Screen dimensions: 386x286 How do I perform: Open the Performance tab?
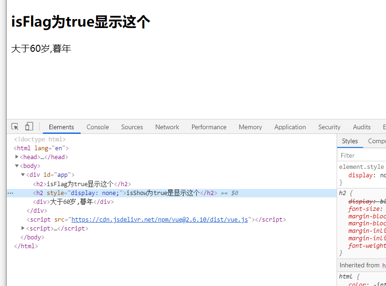click(209, 127)
